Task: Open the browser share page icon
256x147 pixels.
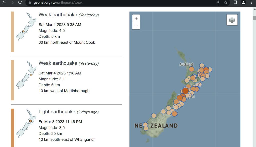Action: [218, 3]
